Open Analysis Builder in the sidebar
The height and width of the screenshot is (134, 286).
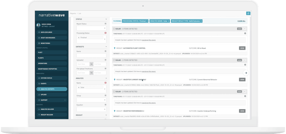pyautogui.click(x=52, y=109)
